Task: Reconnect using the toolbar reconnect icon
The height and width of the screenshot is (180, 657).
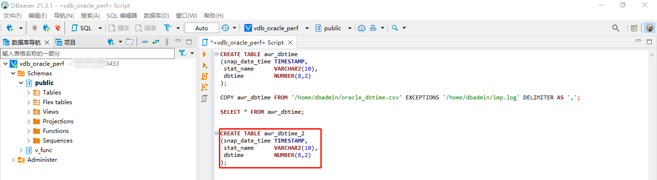Action: [47, 28]
